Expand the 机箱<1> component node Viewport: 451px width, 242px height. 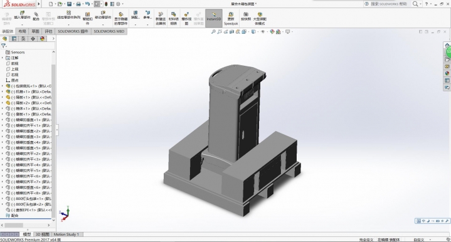(x=3, y=92)
